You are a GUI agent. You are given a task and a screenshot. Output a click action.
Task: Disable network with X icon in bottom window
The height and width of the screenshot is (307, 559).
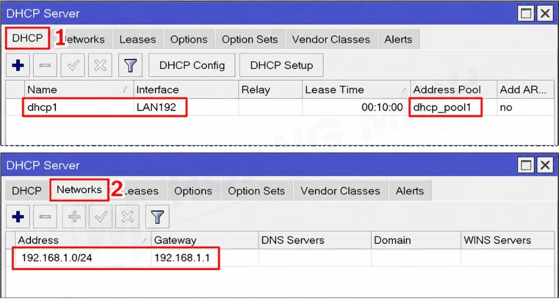point(127,217)
